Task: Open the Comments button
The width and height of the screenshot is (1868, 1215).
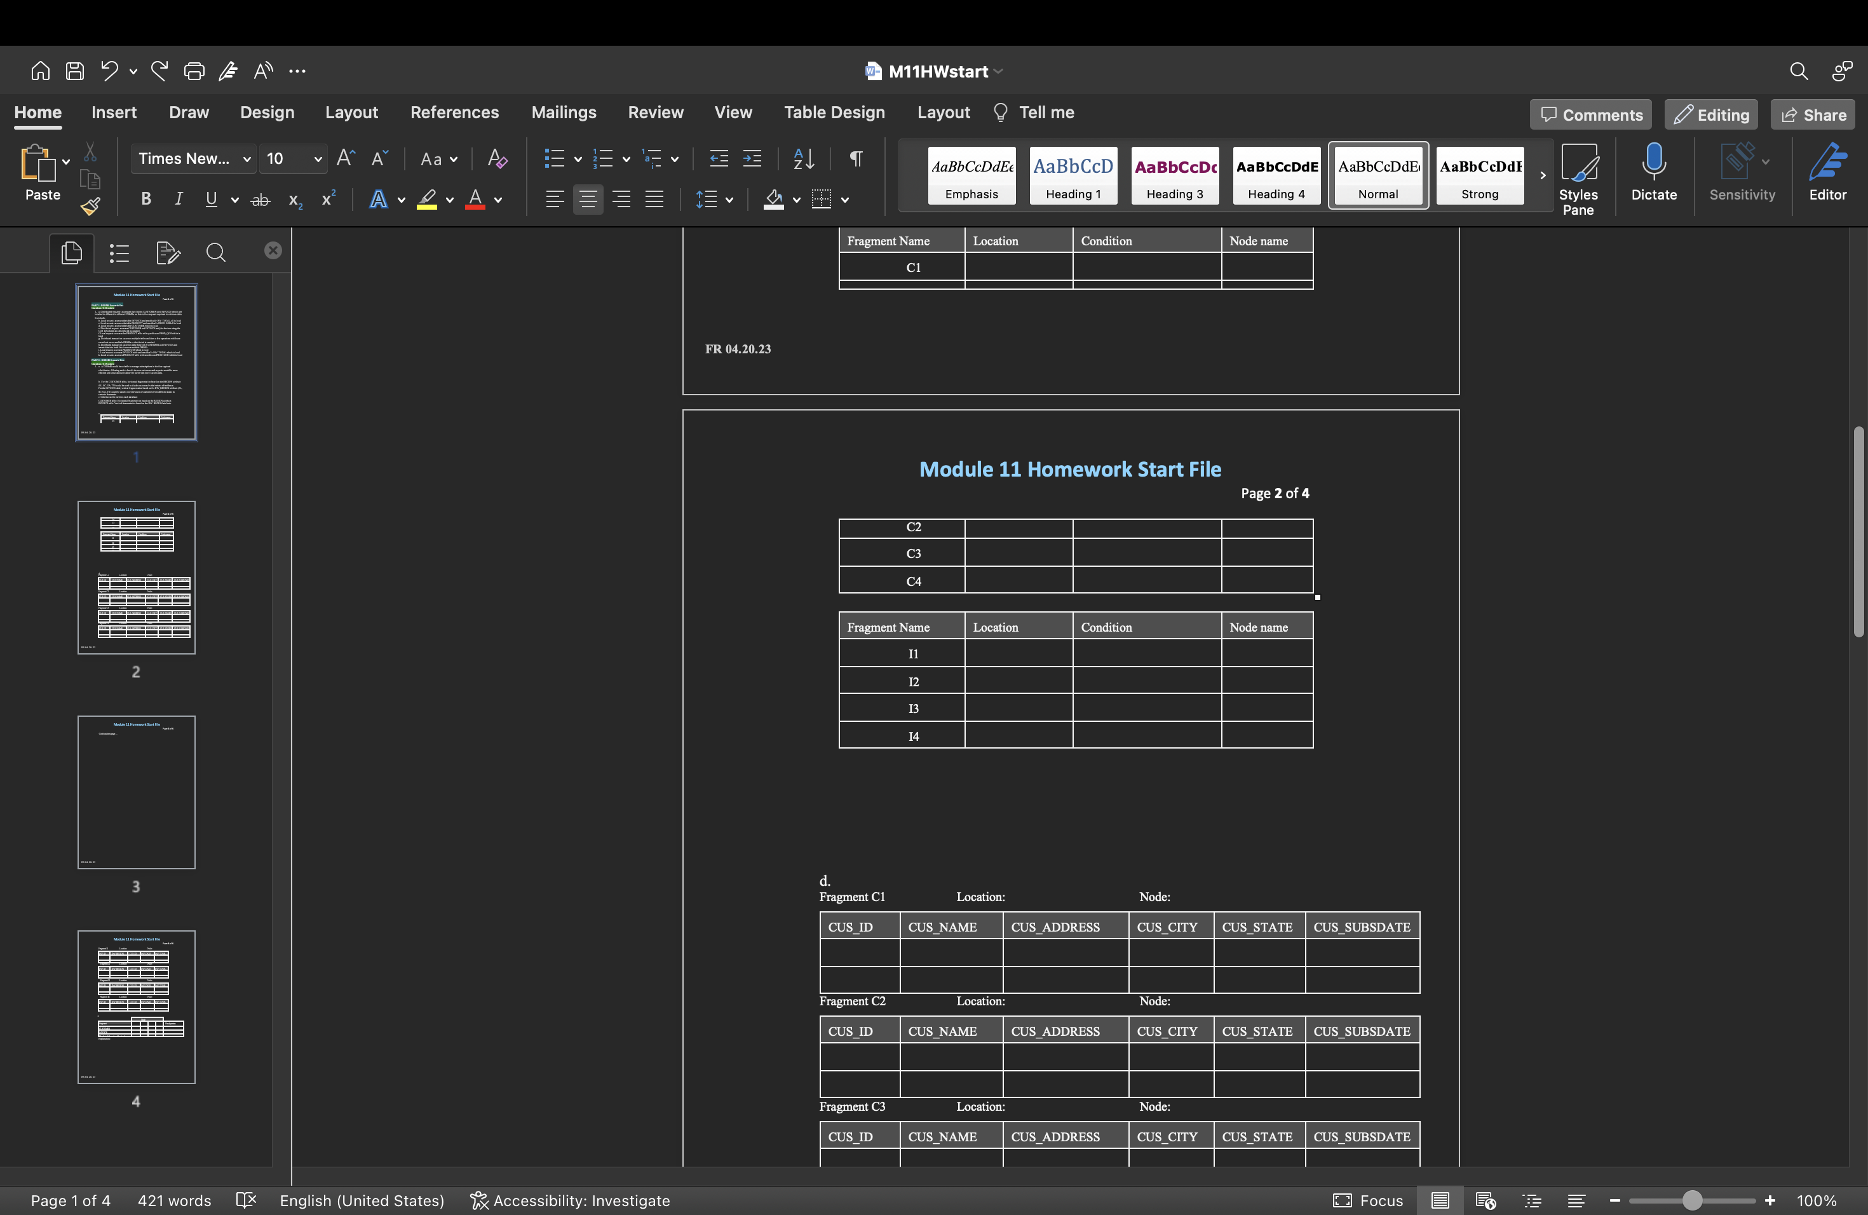Action: click(1591, 114)
